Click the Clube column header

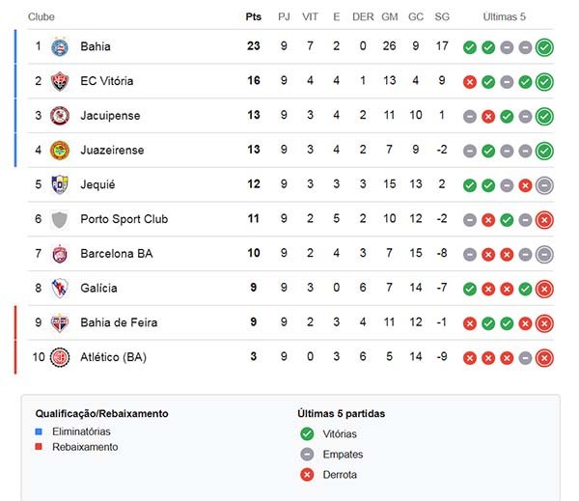(41, 16)
